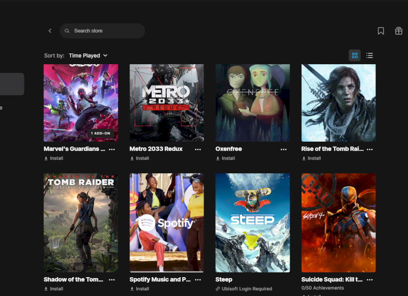Install Shadow of the Tomb Raider
This screenshot has width=408, height=296.
(54, 289)
